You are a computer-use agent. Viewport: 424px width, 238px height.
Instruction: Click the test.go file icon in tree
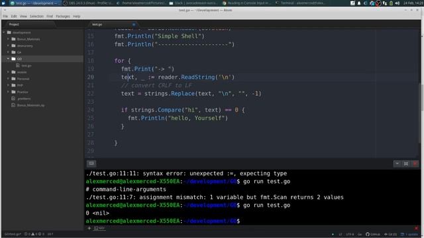point(18,65)
